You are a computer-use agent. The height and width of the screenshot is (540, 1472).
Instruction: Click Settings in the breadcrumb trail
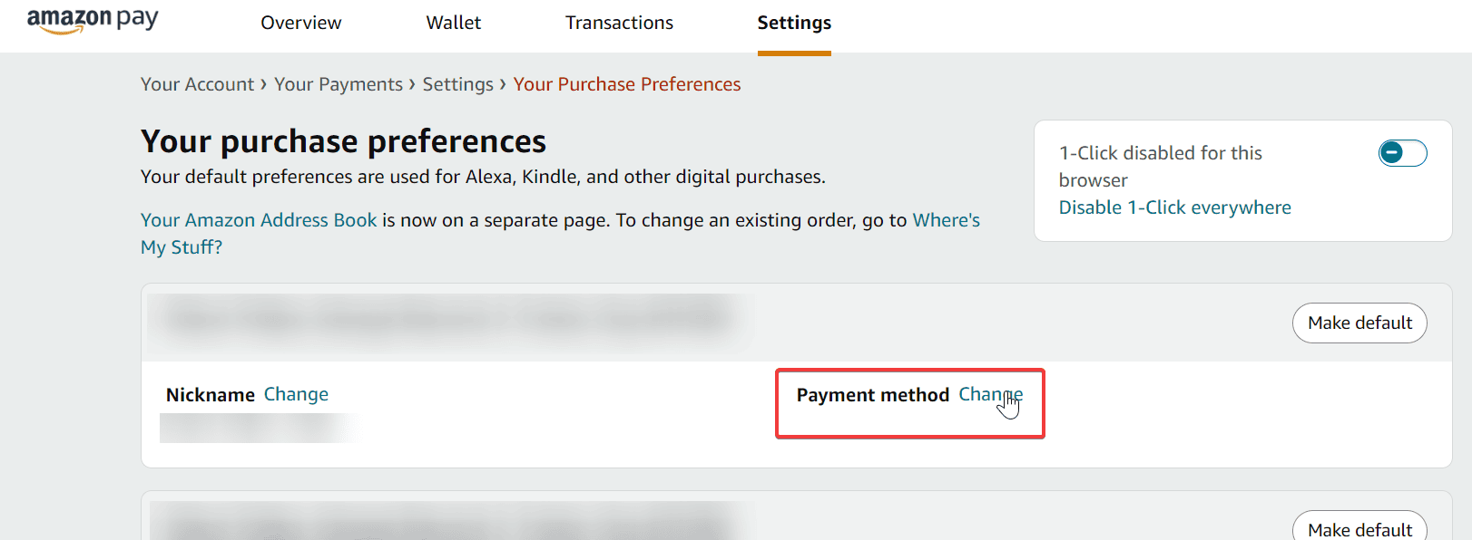(x=457, y=83)
